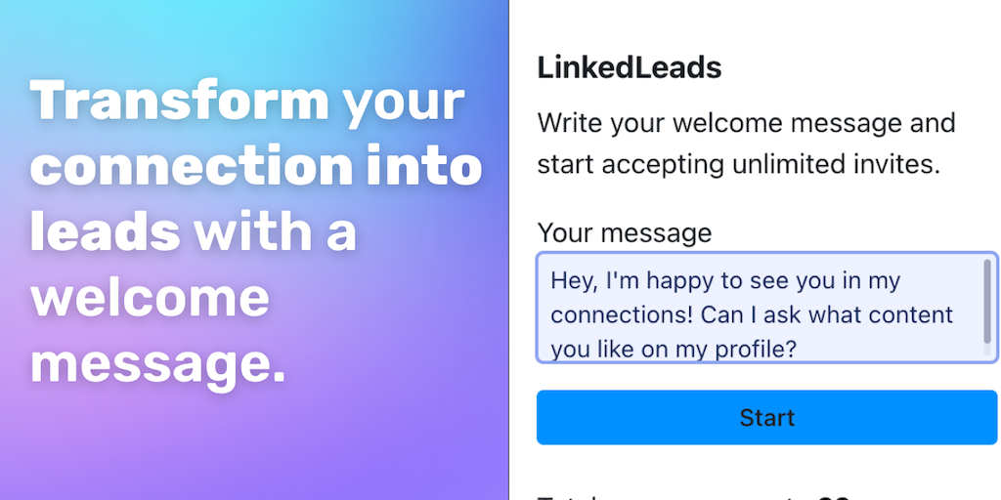Click the message box scrollbar
The width and height of the screenshot is (1001, 500).
(x=988, y=293)
